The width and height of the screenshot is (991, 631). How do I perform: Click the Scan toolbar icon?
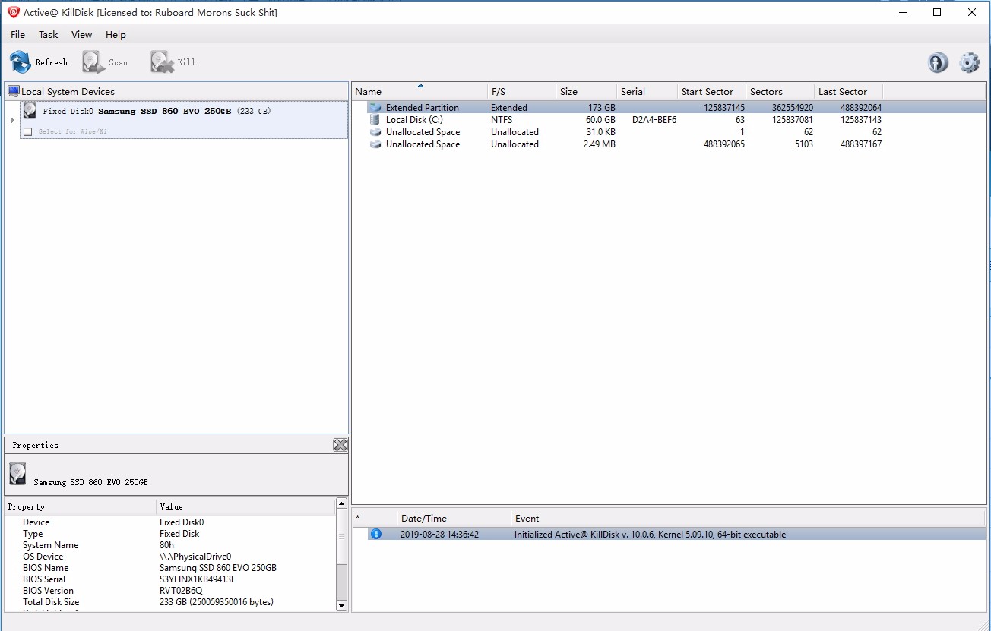94,62
